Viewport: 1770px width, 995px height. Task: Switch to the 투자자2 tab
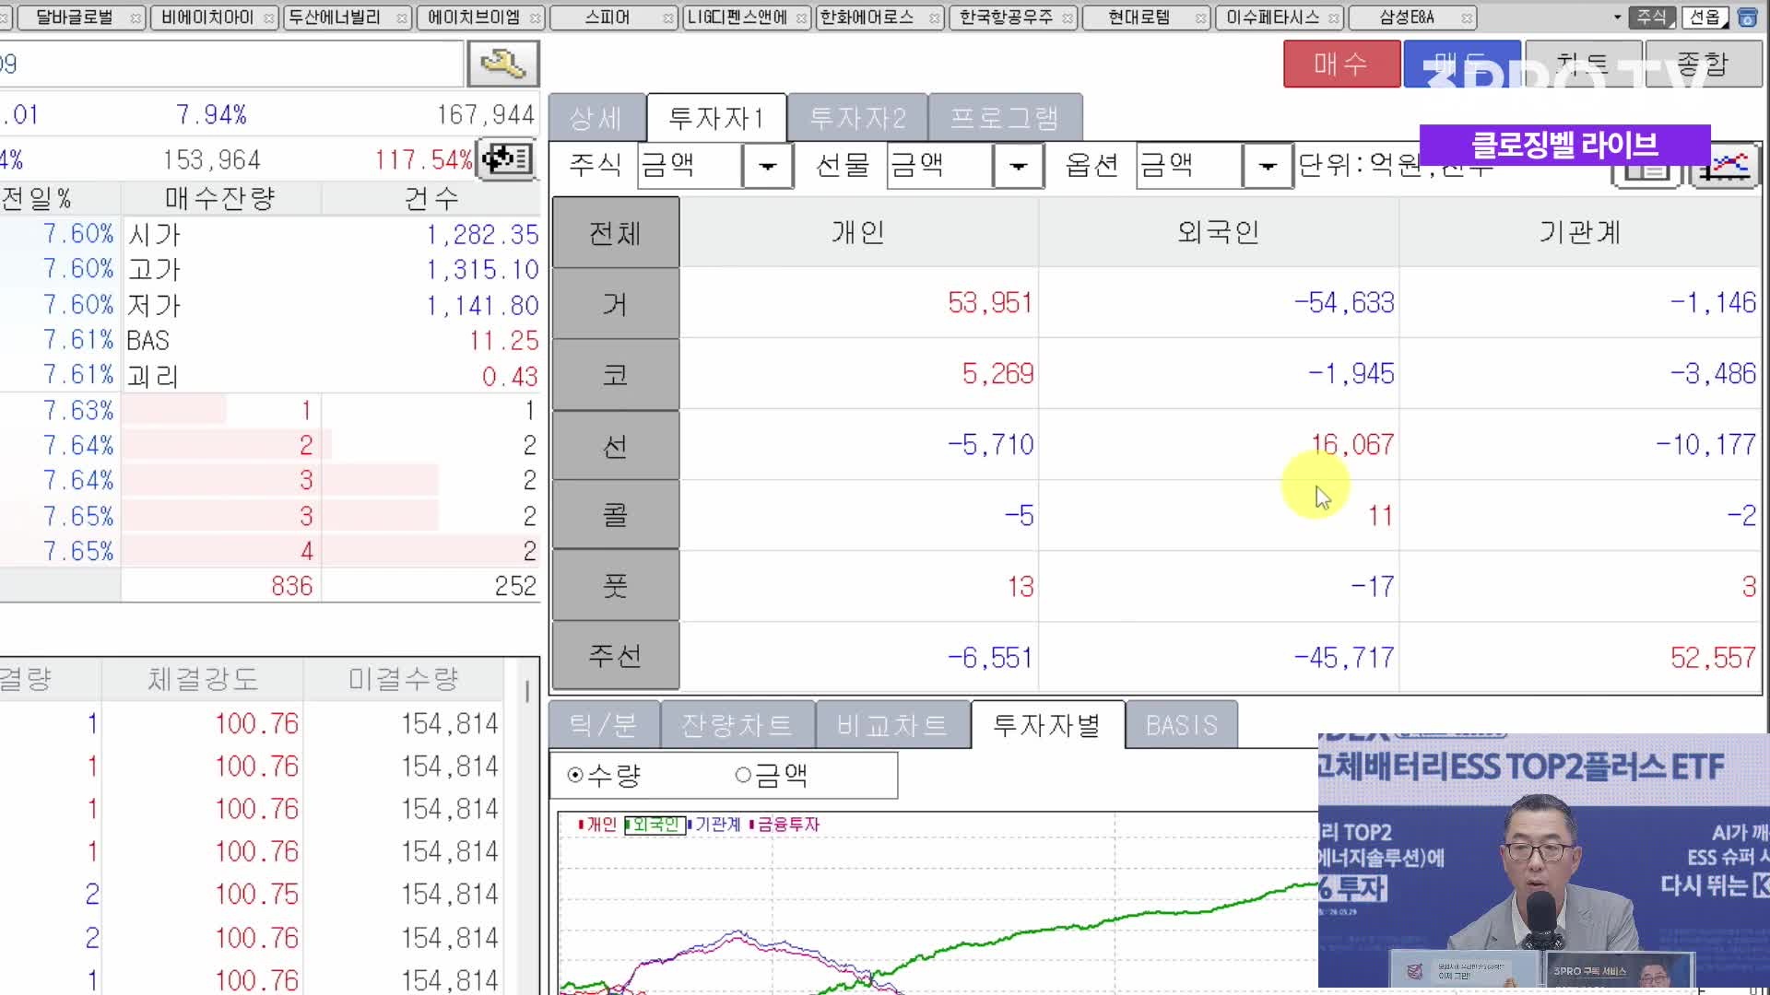click(x=857, y=118)
